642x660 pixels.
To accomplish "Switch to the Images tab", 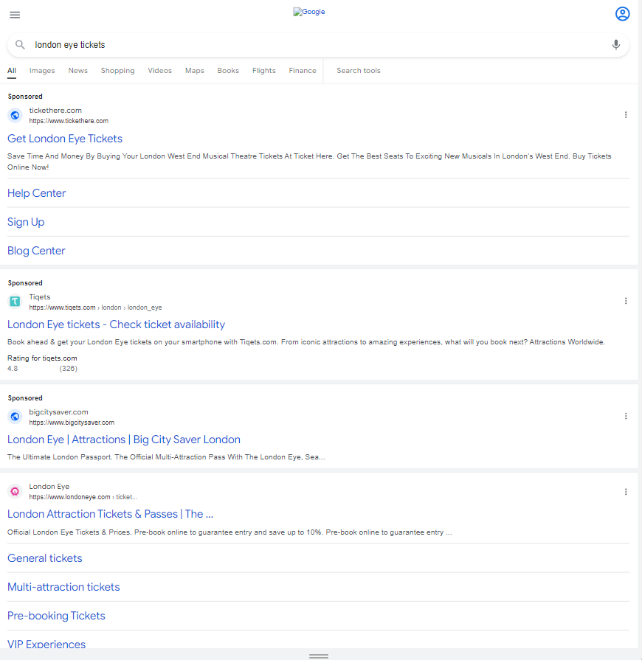I will point(42,71).
